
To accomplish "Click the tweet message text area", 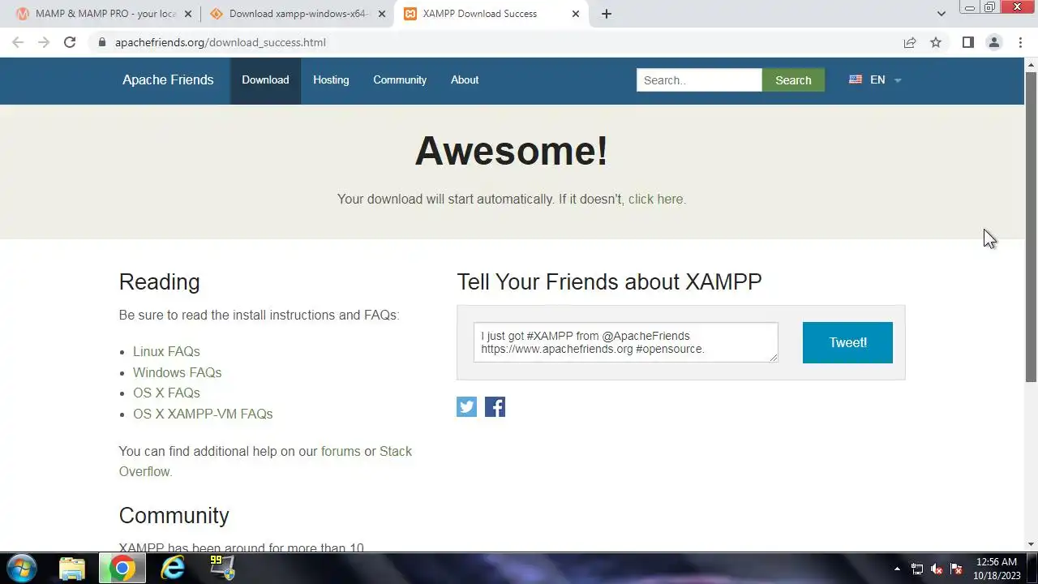I will tap(625, 342).
